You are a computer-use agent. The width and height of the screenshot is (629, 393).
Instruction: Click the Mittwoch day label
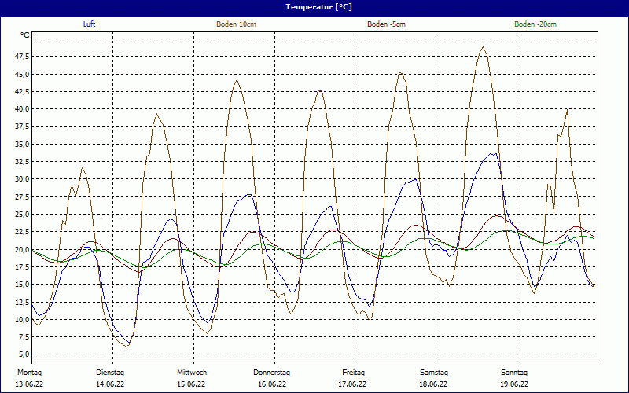pyautogui.click(x=192, y=373)
